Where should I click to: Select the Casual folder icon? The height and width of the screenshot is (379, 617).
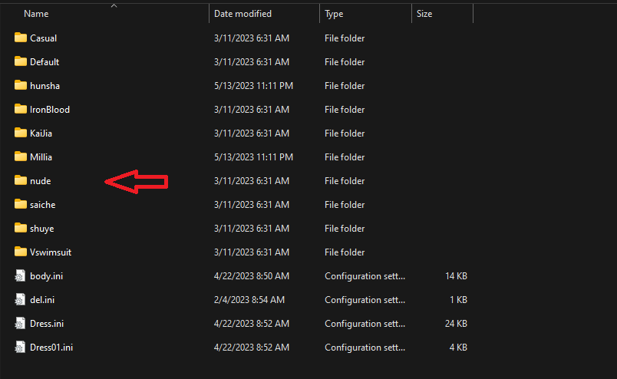[x=21, y=38]
